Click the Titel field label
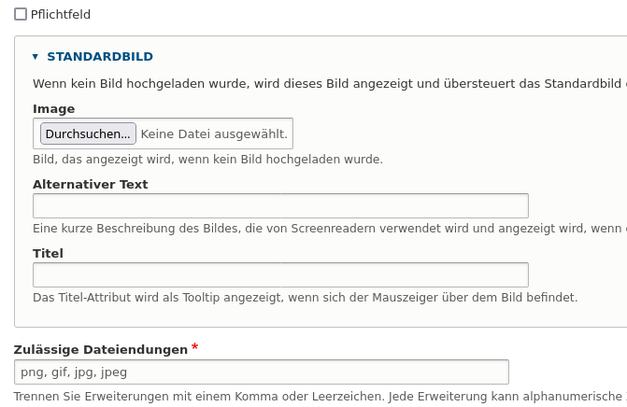Image resolution: width=627 pixels, height=407 pixels. (x=48, y=253)
